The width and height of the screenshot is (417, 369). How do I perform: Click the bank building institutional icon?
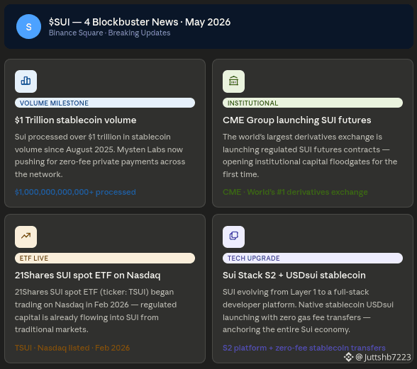233,81
